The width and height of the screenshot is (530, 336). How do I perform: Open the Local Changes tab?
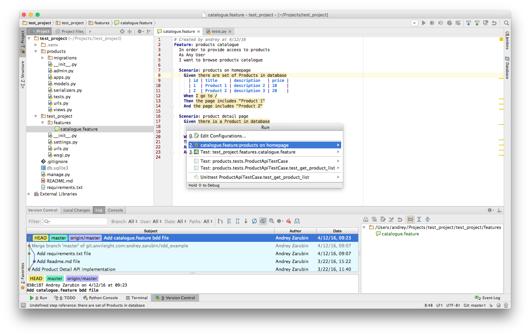(x=76, y=210)
